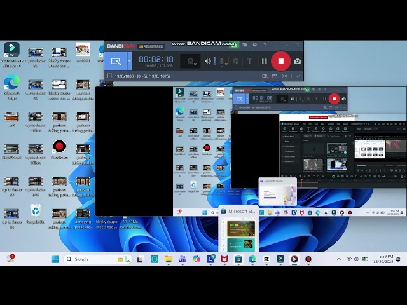Image resolution: width=407 pixels, height=305 pixels.
Task: Open Task View from the taskbar
Action: pyautogui.click(x=140, y=259)
